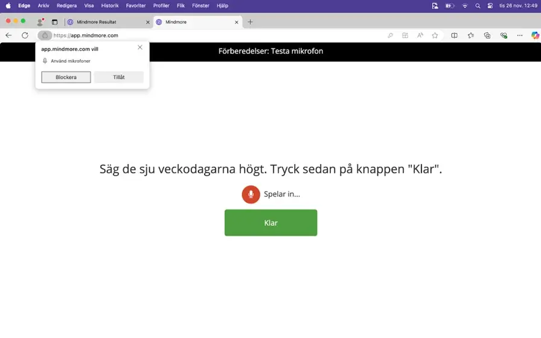The height and width of the screenshot is (338, 541).
Task: Allow microphone access with Tillåt
Action: [119, 77]
